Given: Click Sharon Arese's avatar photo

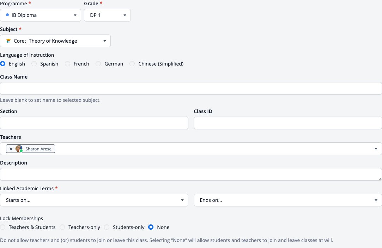Looking at the screenshot, I should coord(19,148).
